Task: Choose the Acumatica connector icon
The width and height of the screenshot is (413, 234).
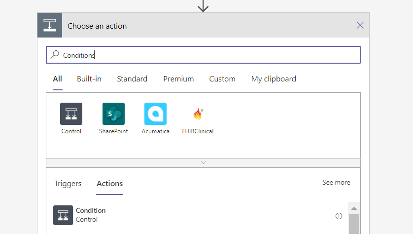Action: [x=155, y=114]
